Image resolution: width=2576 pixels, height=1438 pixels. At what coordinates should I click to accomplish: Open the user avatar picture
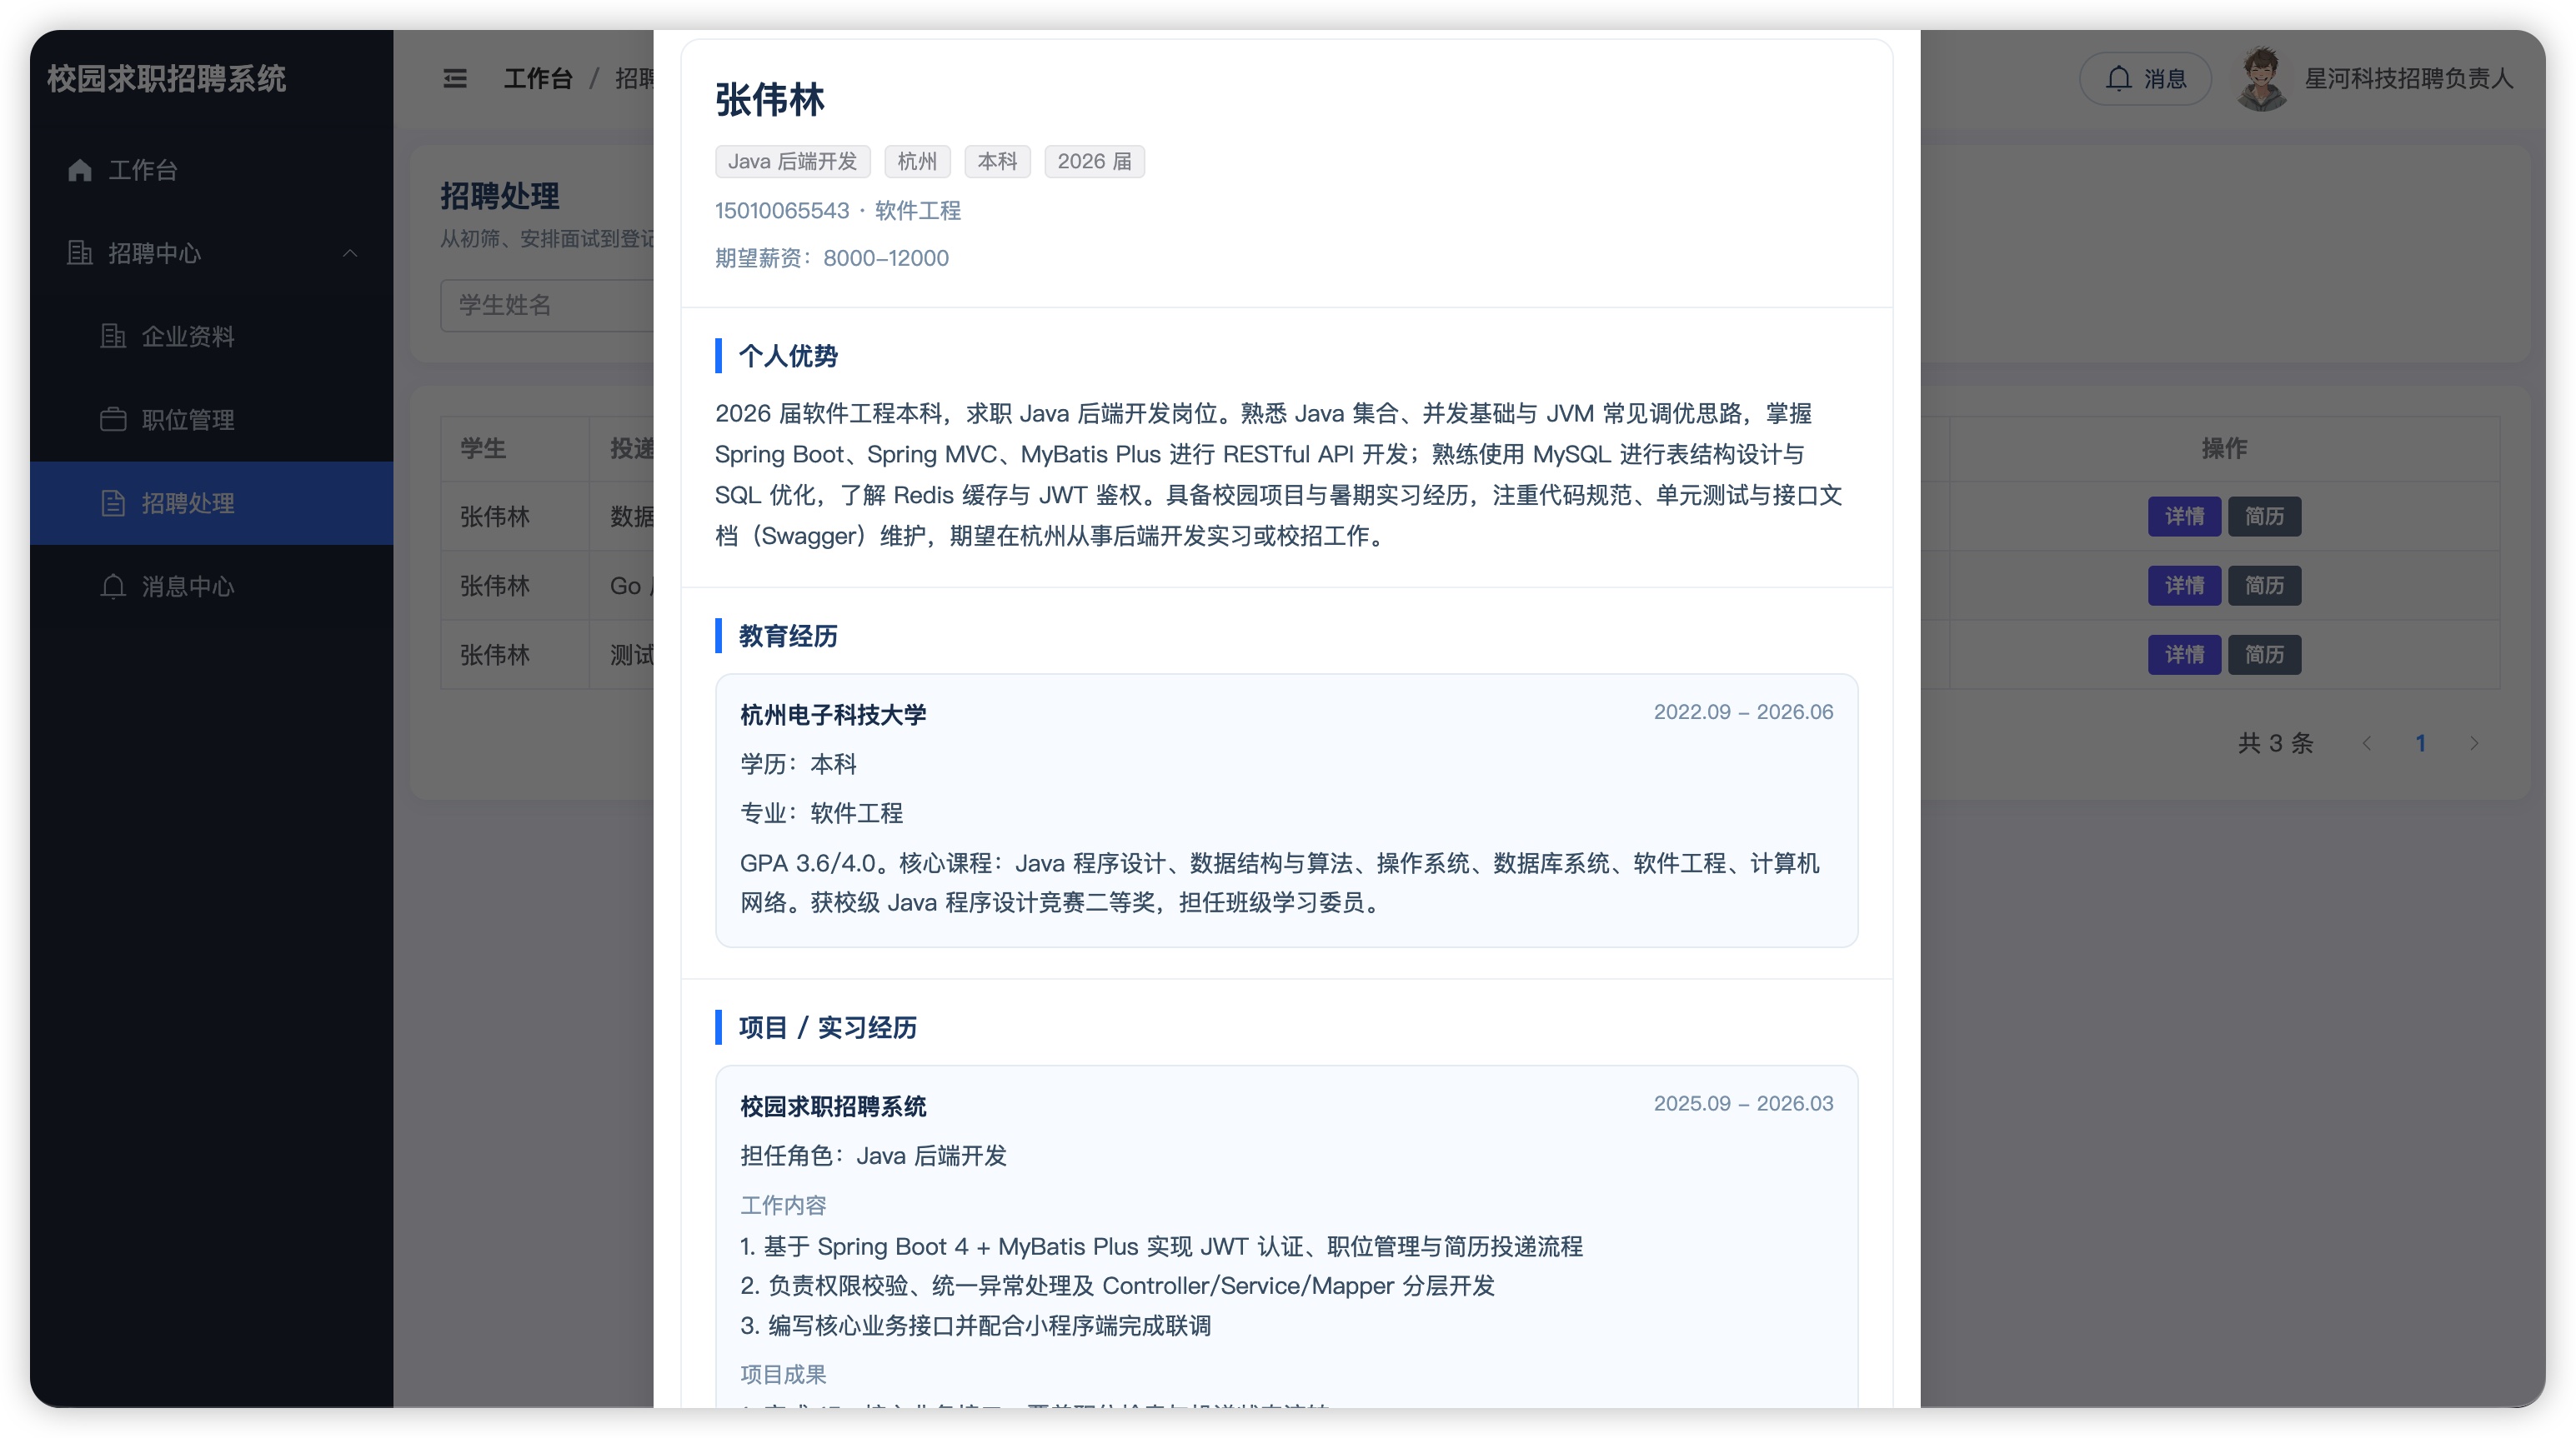point(2262,78)
